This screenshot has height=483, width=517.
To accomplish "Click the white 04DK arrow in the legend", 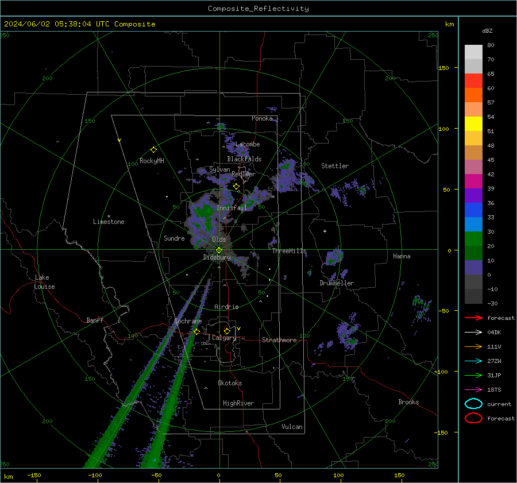I will coord(473,333).
